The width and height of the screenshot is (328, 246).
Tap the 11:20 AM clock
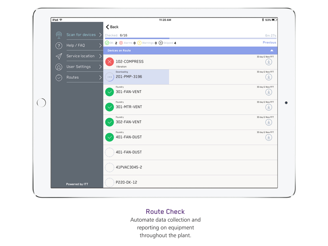[165, 20]
